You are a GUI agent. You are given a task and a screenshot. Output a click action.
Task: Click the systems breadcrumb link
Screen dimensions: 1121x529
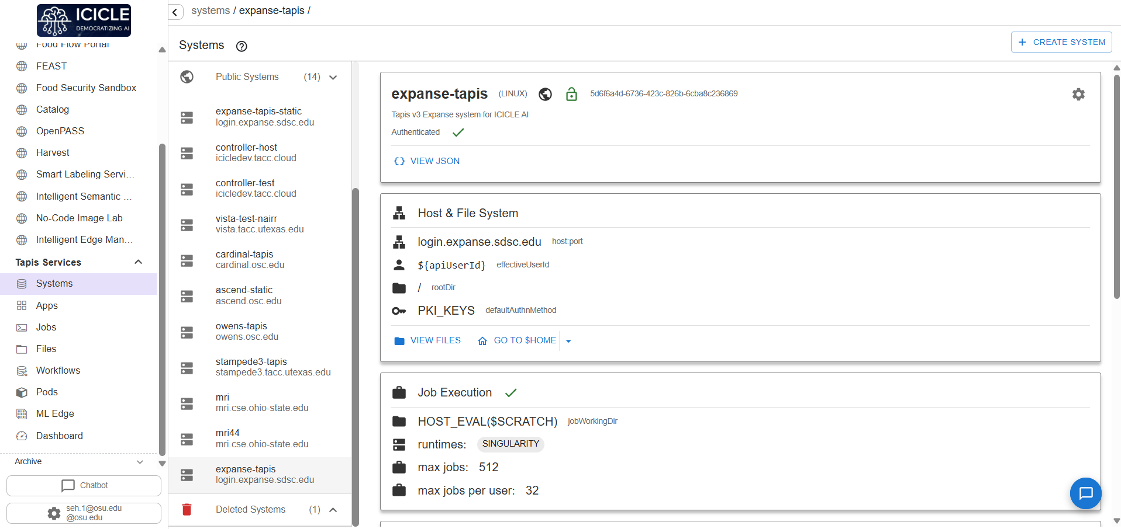pyautogui.click(x=211, y=11)
